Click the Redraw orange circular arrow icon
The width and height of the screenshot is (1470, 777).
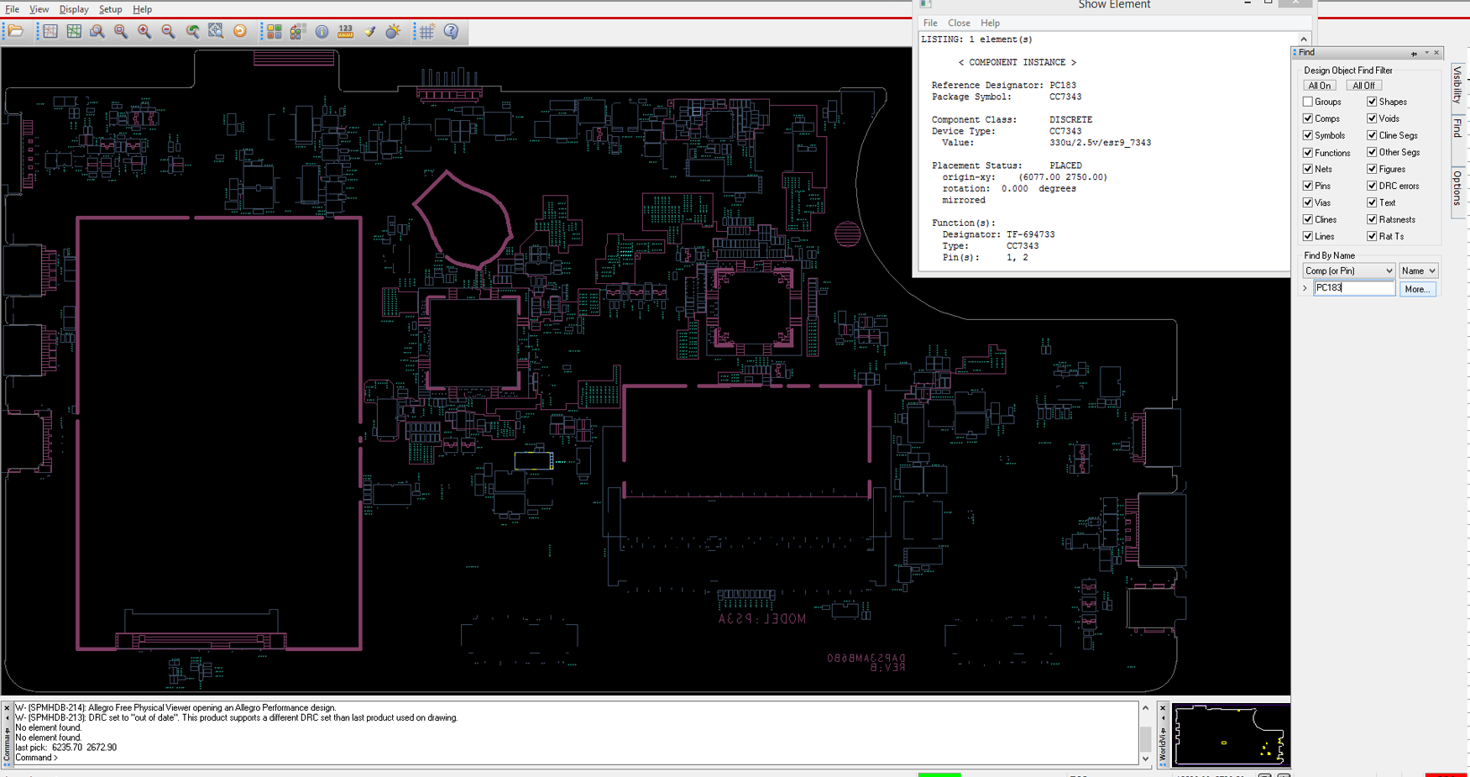click(x=240, y=32)
